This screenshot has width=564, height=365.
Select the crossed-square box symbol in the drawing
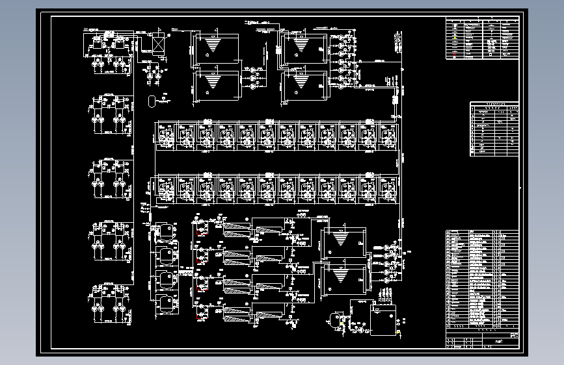click(x=158, y=44)
